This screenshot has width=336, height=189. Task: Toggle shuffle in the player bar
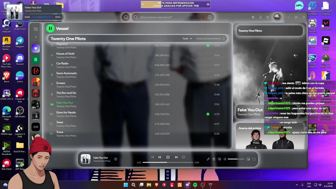[153, 157]
